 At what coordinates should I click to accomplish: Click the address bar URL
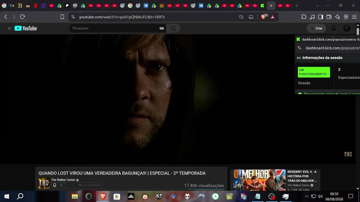click(122, 17)
